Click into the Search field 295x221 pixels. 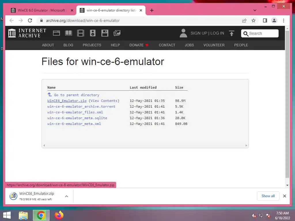[260, 33]
